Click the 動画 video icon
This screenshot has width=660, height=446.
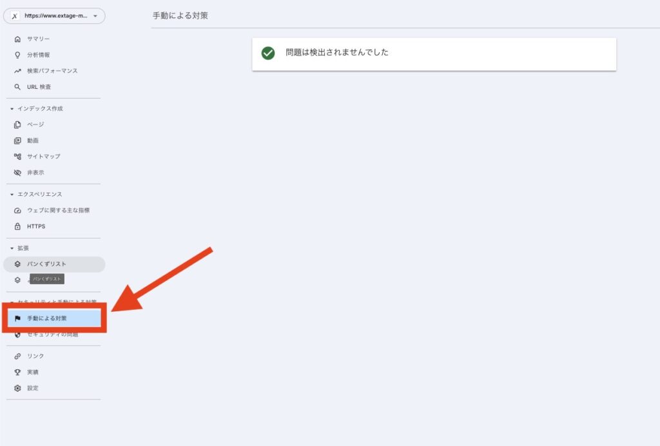click(17, 141)
